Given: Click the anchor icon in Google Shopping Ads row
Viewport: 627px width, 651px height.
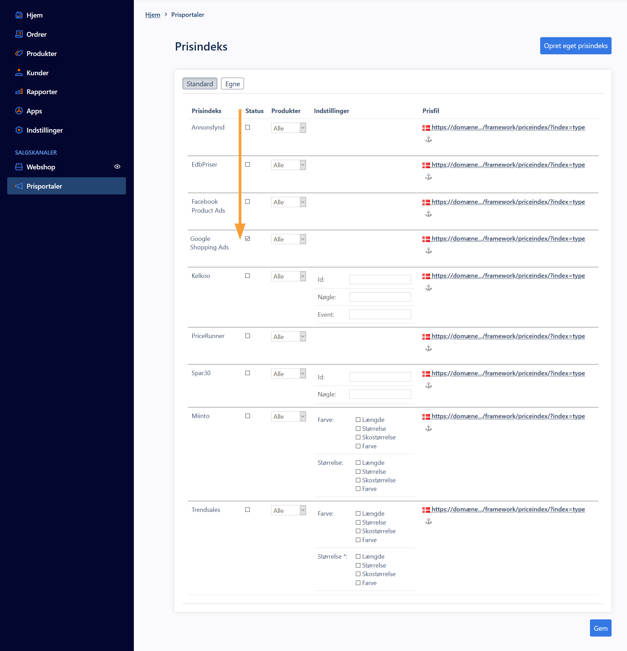Looking at the screenshot, I should click(429, 250).
